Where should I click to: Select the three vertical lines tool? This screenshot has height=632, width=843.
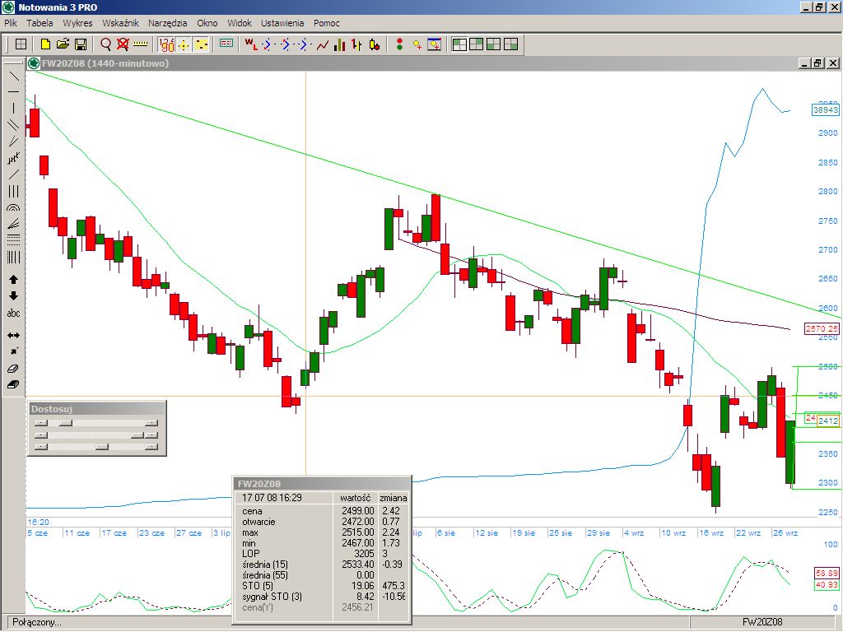click(13, 191)
